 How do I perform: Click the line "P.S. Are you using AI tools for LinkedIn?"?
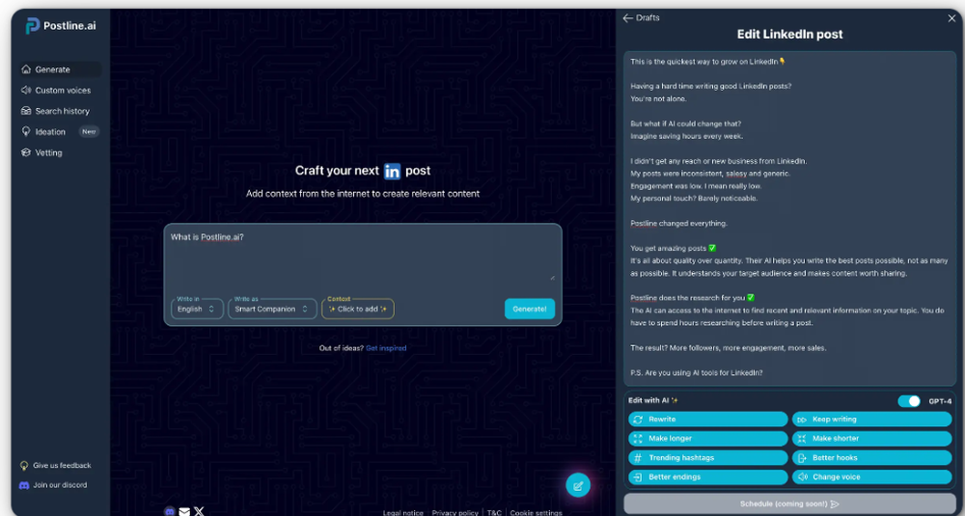tap(696, 372)
